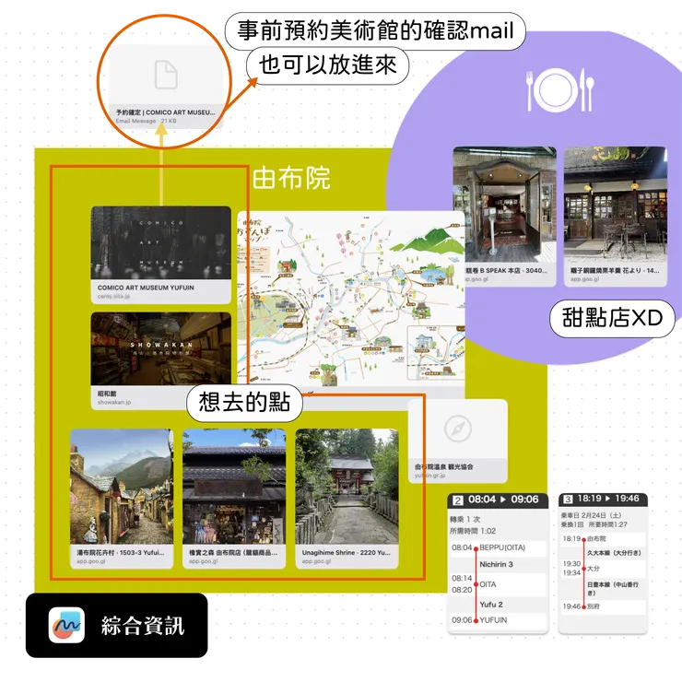Click the 久大本線（大分行き）line name
682x682 pixels.
614,553
